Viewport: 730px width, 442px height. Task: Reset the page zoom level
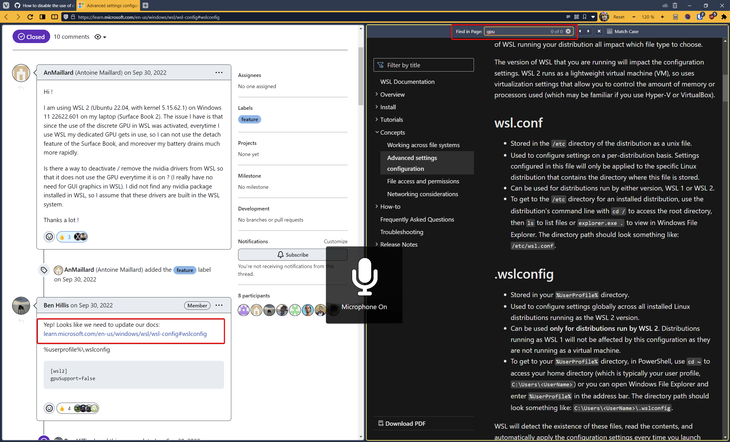point(619,17)
